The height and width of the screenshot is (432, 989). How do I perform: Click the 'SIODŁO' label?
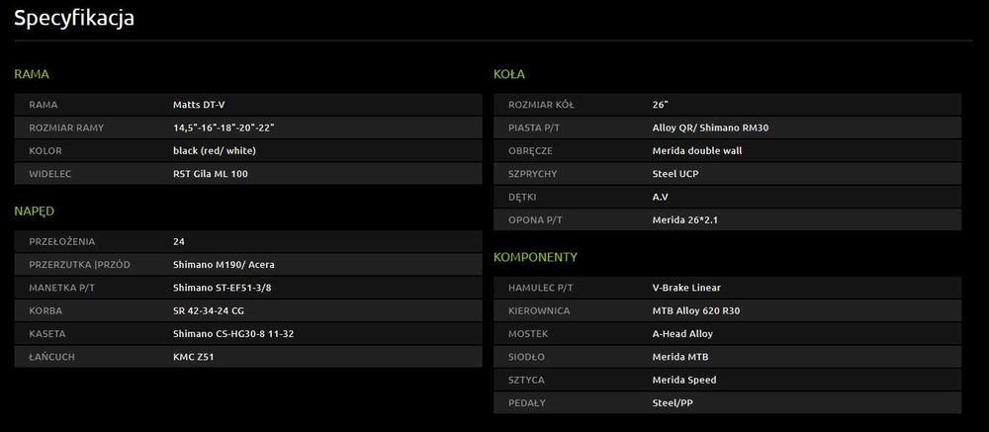point(527,357)
